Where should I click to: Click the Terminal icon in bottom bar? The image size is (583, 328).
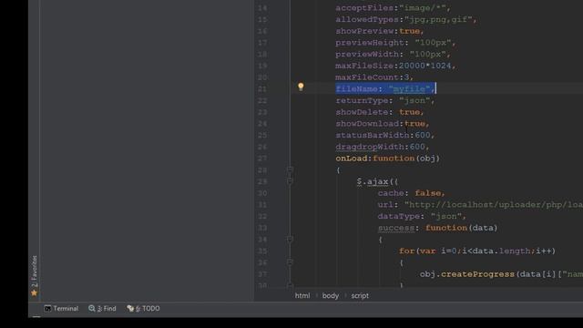coord(47,308)
